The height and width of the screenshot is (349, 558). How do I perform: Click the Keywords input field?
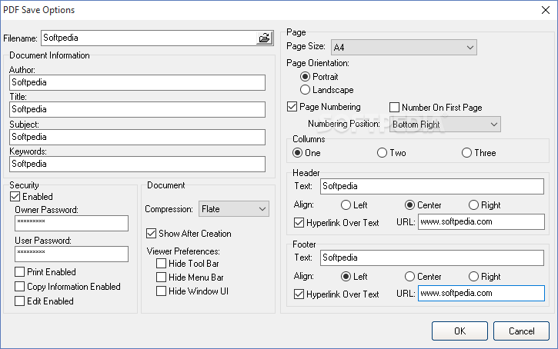tap(137, 165)
